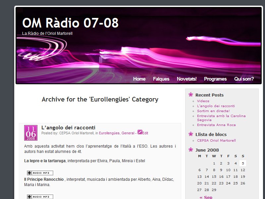This screenshot has height=199, width=265.
Task: Click the pink date badge 11 06 2008
Action: point(31,133)
